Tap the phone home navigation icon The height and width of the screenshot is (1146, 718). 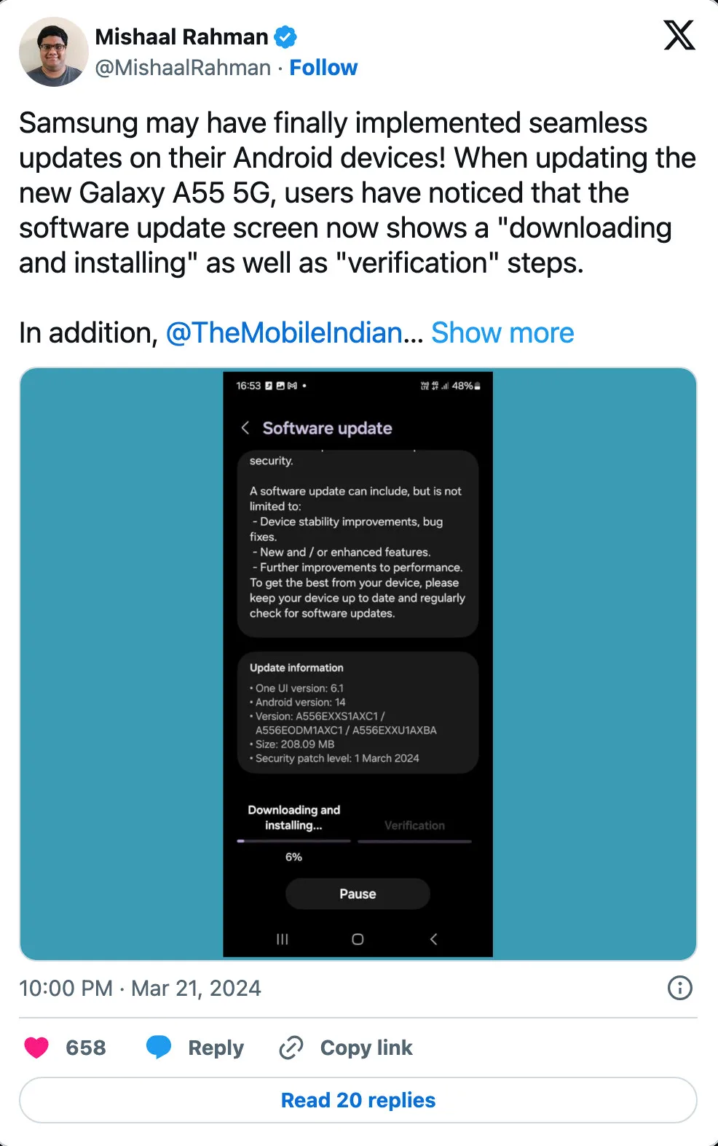click(x=358, y=939)
